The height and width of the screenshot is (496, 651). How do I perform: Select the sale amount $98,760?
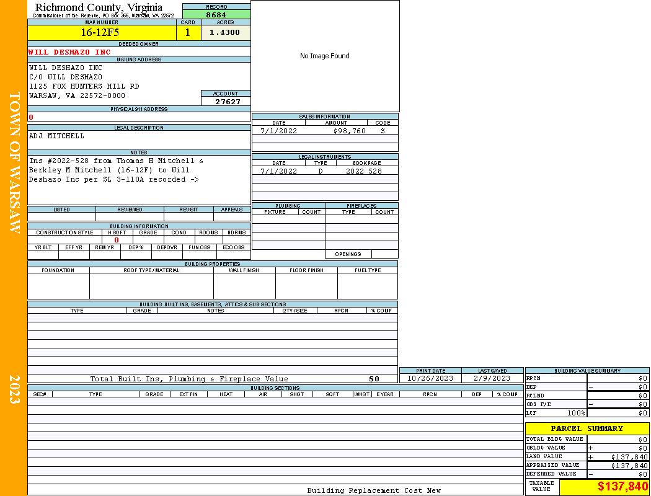tap(349, 131)
